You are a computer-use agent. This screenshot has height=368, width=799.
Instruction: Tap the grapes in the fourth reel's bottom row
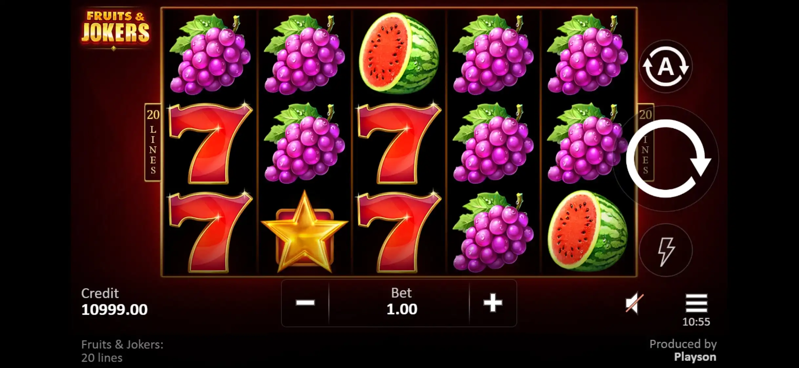point(493,232)
